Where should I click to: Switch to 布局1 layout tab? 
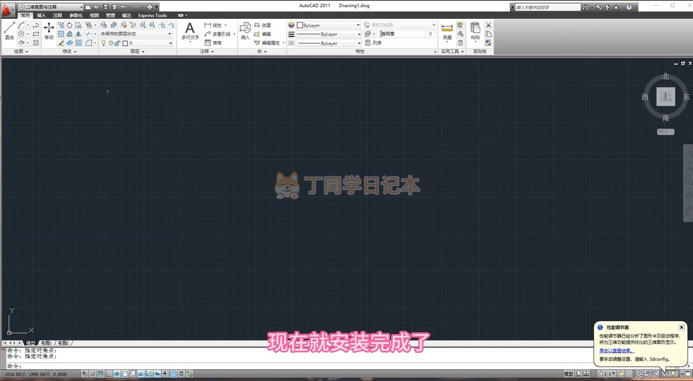pyautogui.click(x=46, y=343)
